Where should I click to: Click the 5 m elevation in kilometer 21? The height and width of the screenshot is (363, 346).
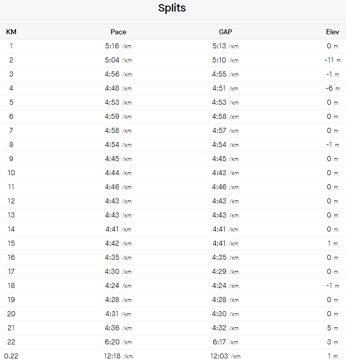(x=332, y=328)
